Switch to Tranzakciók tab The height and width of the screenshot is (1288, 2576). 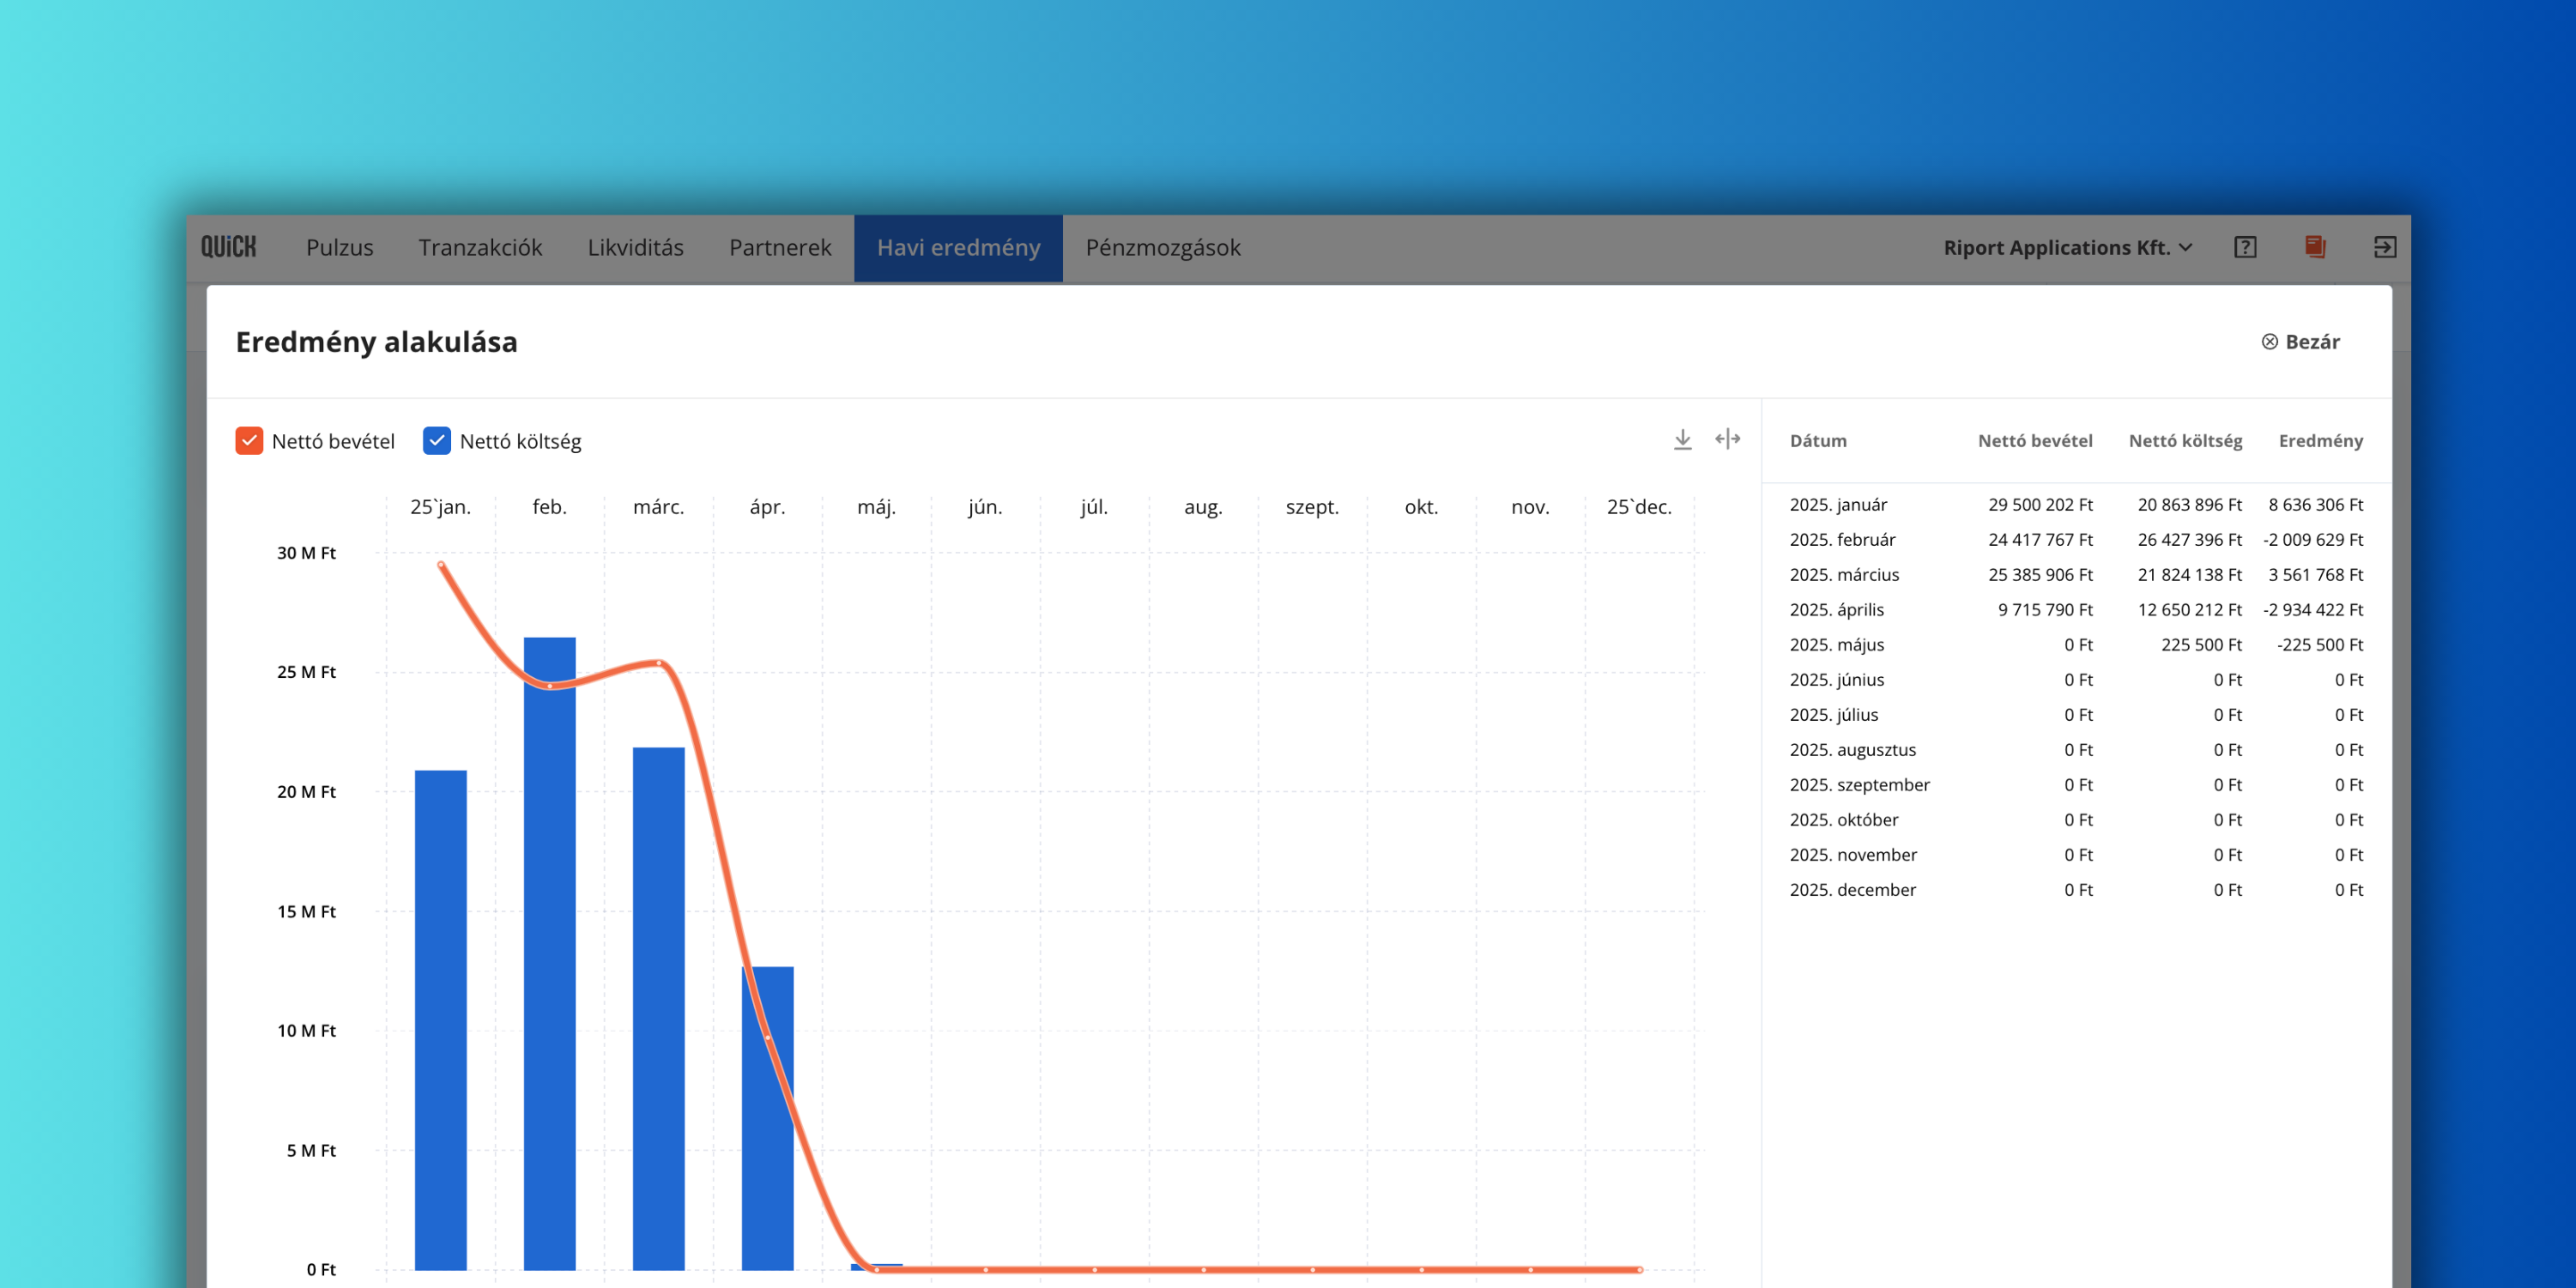[x=480, y=247]
